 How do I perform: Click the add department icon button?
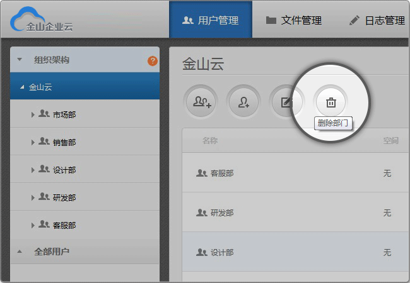point(201,102)
